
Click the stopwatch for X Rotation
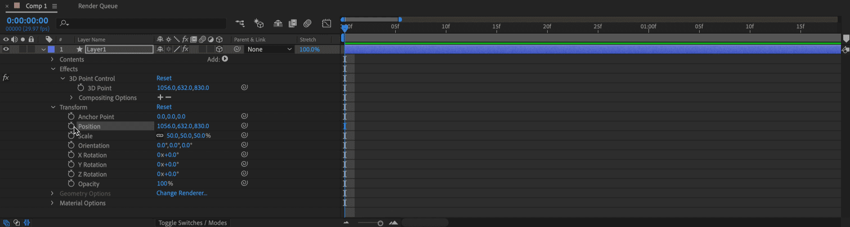(x=71, y=155)
